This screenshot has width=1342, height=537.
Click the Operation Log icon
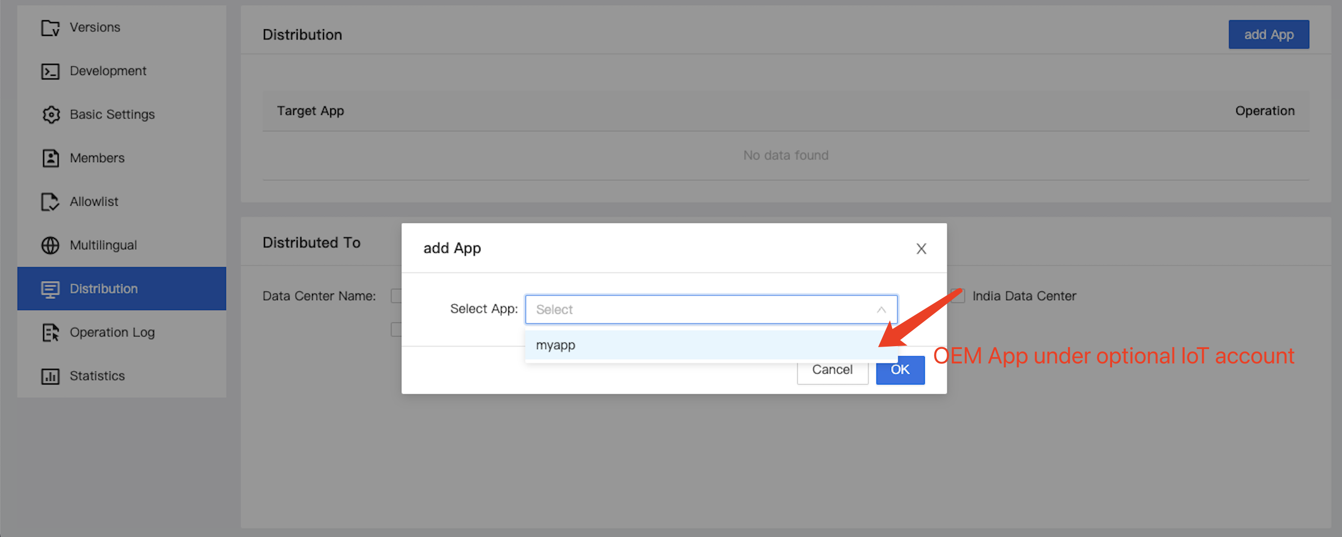(x=50, y=332)
